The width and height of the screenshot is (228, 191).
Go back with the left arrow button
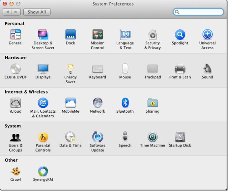pyautogui.click(x=7, y=12)
